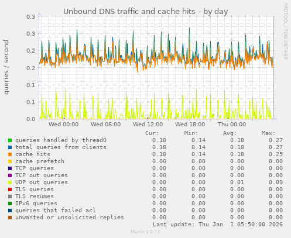Click the gray swatch for TLS resumes

tap(10, 196)
